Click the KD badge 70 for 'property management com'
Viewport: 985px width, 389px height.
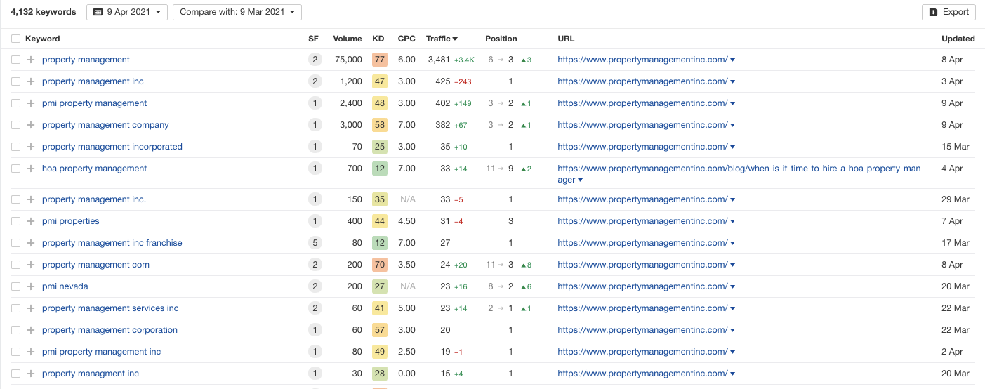point(379,265)
